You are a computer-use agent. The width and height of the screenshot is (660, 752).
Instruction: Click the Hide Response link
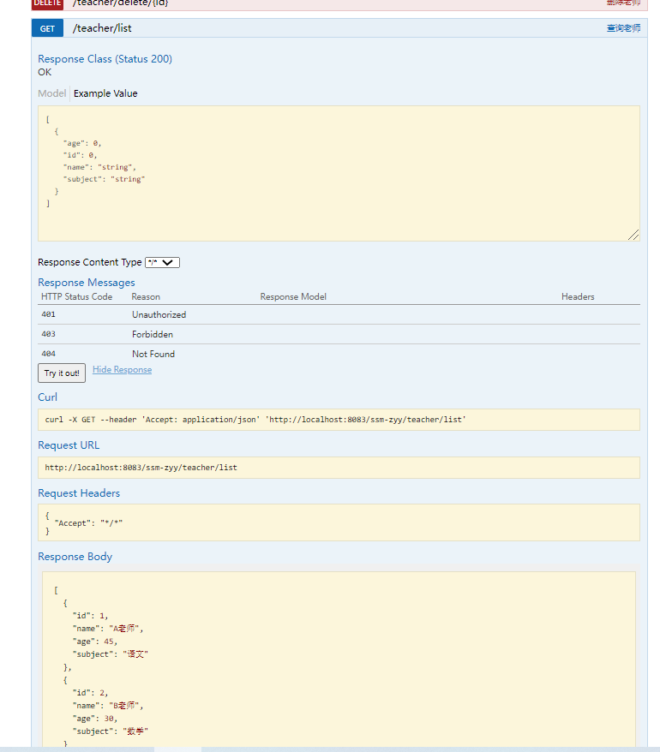coord(122,370)
